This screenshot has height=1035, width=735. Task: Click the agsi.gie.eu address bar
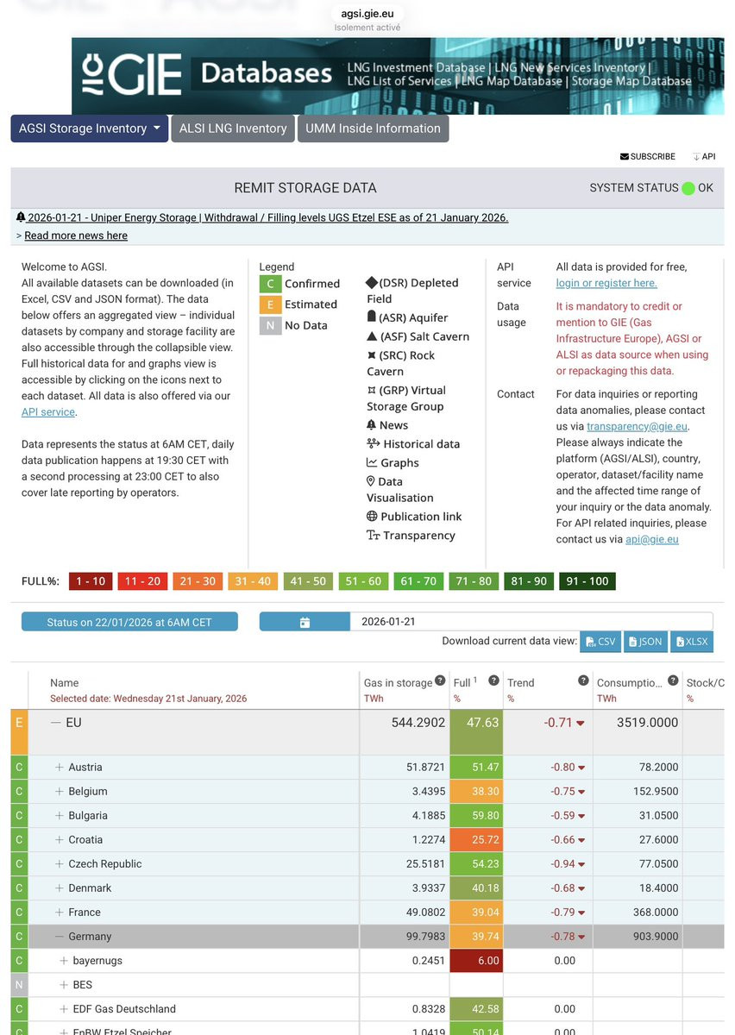367,14
